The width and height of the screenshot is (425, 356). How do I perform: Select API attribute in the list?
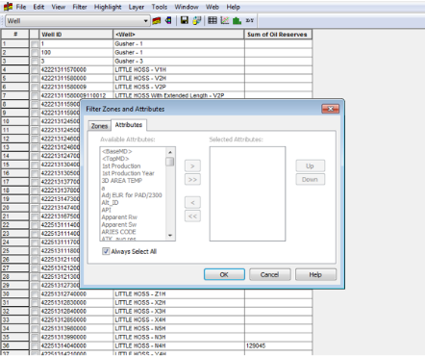pos(106,210)
